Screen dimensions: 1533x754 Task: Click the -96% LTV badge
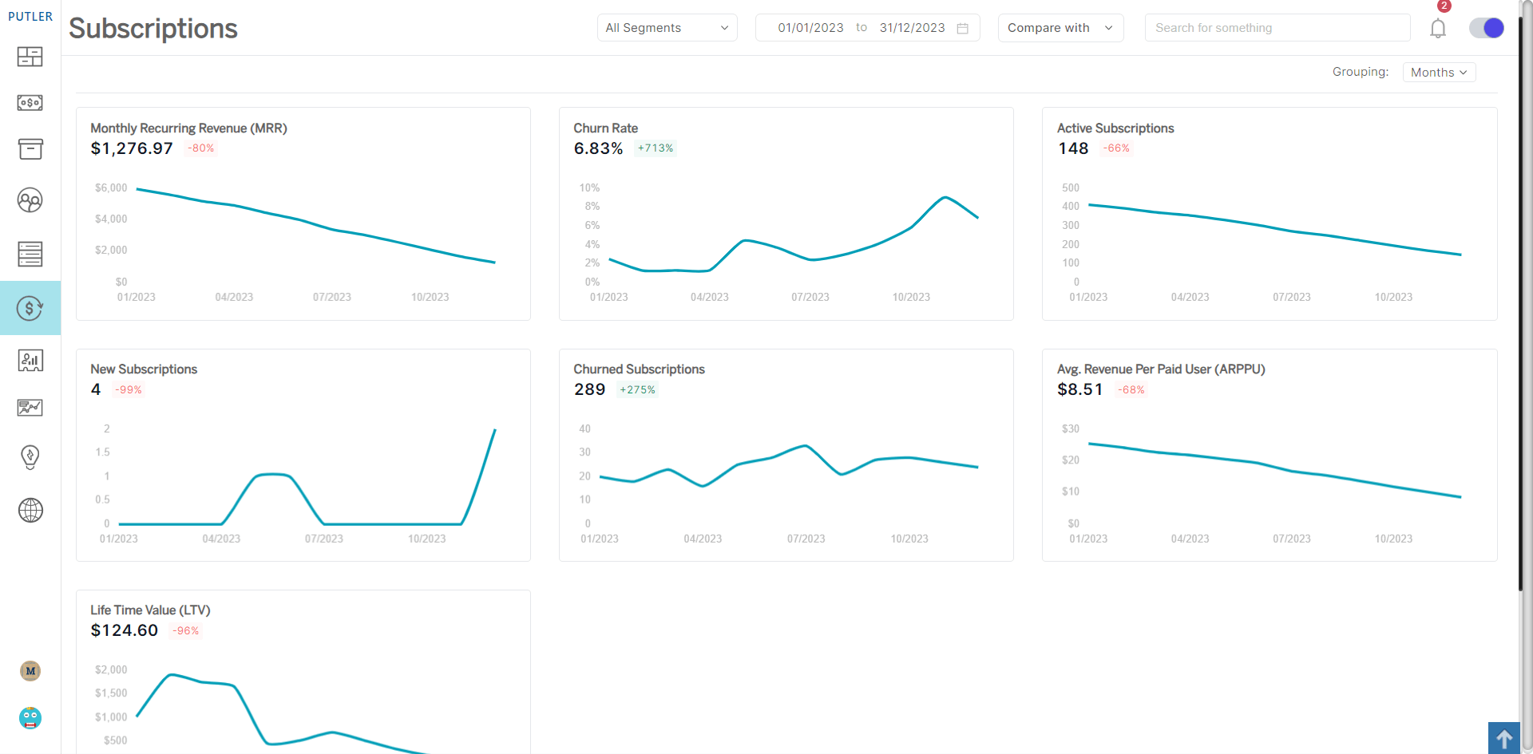coord(186,631)
